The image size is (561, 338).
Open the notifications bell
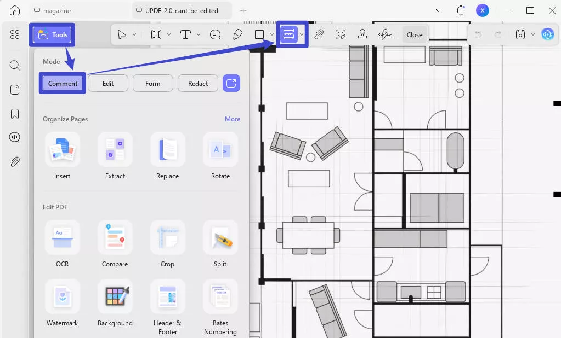coord(461,10)
